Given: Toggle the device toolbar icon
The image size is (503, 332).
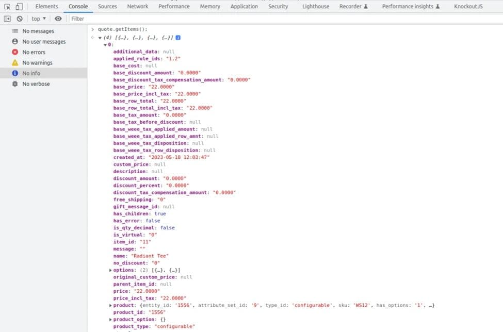Looking at the screenshot, I should tap(19, 6).
